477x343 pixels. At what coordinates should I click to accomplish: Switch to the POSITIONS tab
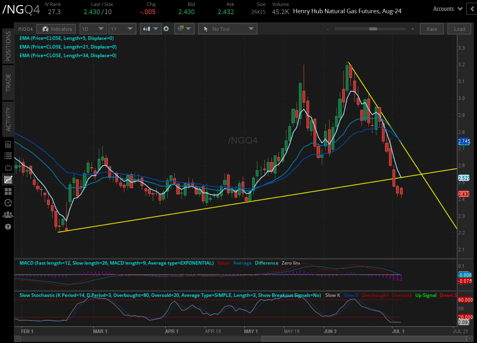click(8, 46)
